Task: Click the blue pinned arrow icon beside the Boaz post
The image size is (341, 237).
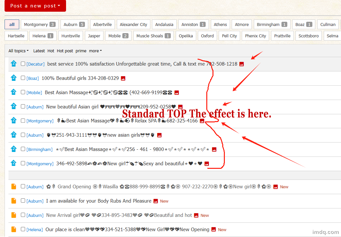Action: pyautogui.click(x=13, y=78)
